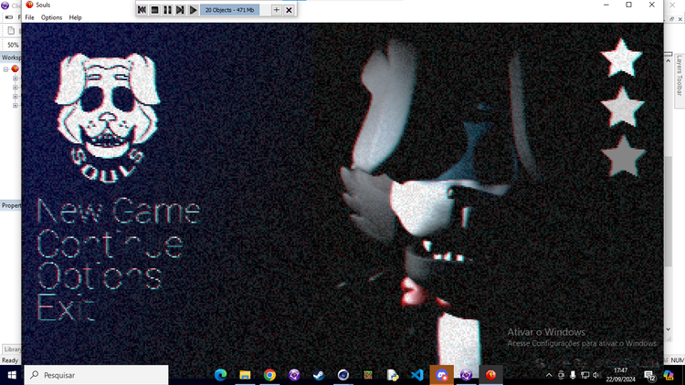Viewport: 685px width, 385px height.
Task: Open File Explorer from the taskbar
Action: coord(245,375)
